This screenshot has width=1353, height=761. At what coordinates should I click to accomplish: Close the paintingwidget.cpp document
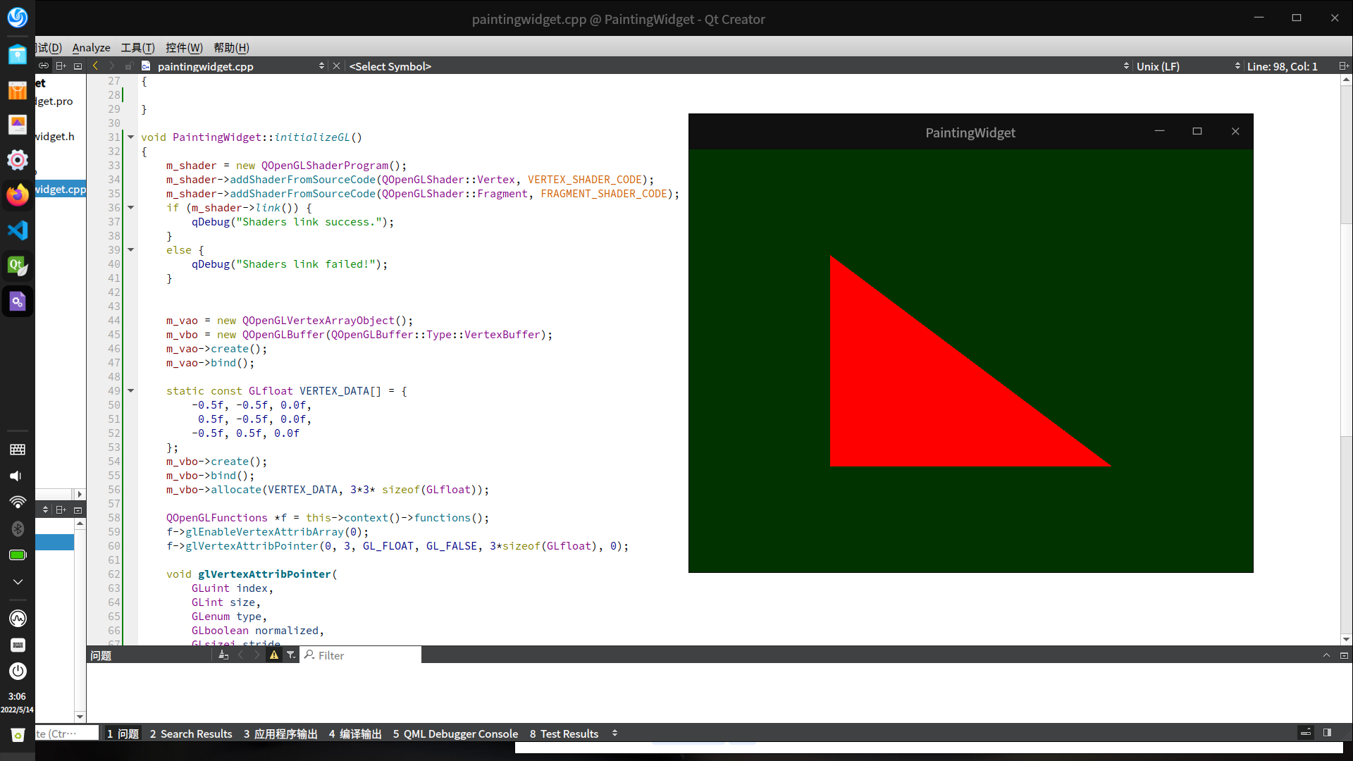pos(336,66)
